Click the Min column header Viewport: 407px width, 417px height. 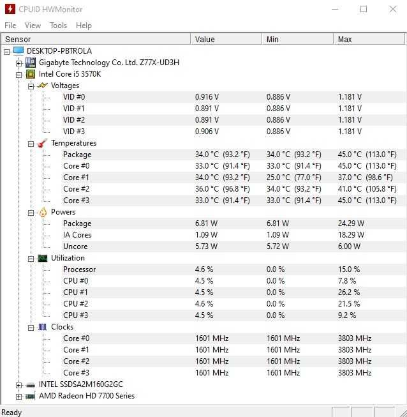click(x=298, y=39)
